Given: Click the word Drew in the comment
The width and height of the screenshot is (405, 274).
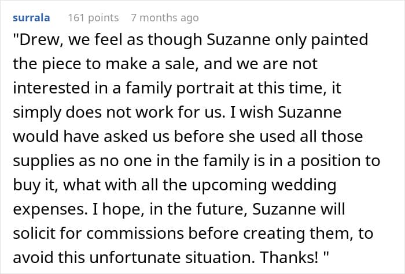Looking at the screenshot, I should pyautogui.click(x=39, y=40).
